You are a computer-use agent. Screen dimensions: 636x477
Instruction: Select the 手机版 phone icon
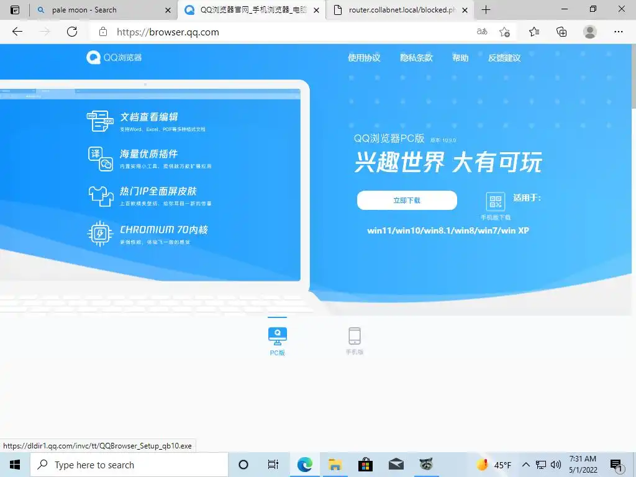tap(355, 336)
